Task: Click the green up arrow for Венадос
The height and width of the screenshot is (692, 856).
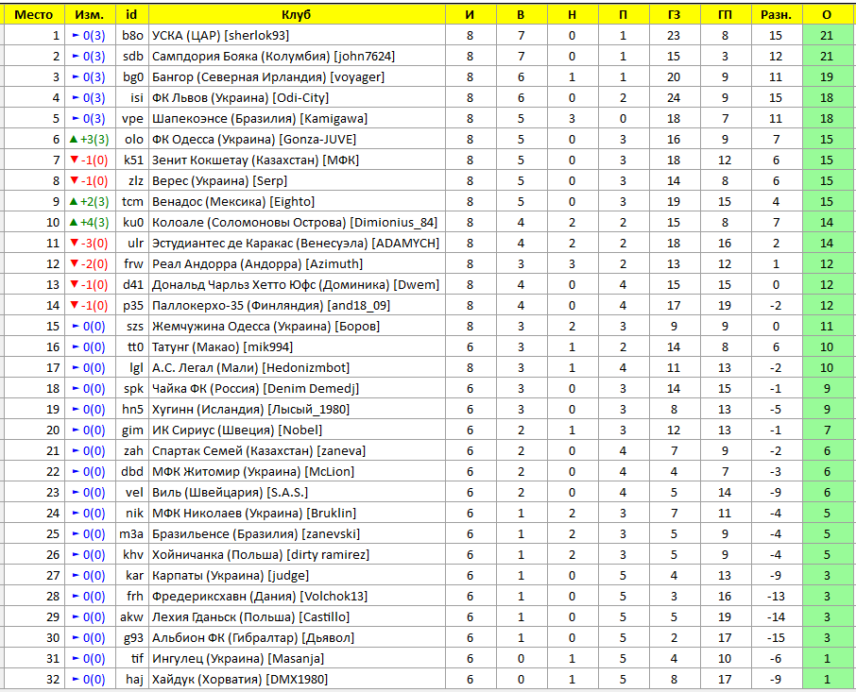Action: tap(75, 201)
